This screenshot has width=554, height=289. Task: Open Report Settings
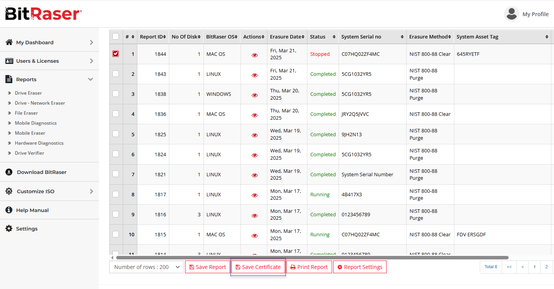pyautogui.click(x=360, y=267)
